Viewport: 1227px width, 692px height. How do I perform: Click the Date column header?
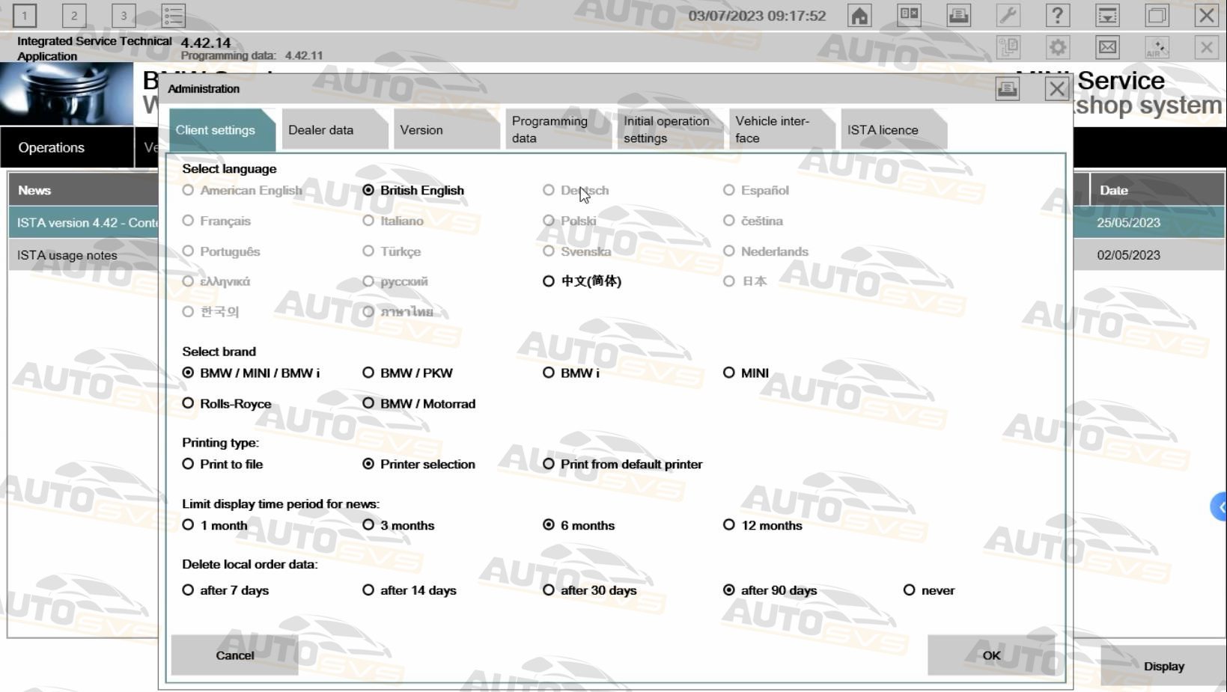[x=1157, y=190]
